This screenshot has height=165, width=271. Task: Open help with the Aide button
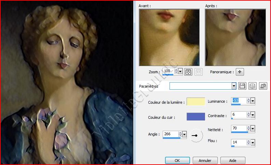[x=233, y=160]
